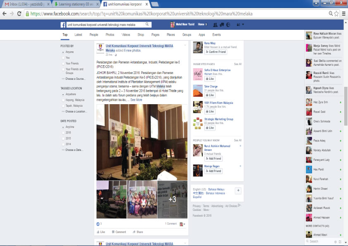Screen dimensions: 348x246
Task: Open the post options arrow on first post
Action: [x=185, y=45]
